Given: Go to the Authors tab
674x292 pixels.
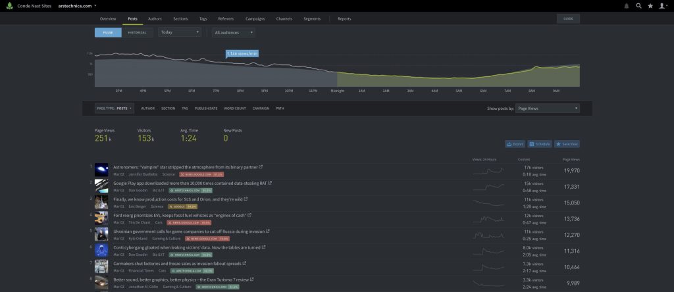Looking at the screenshot, I should [155, 19].
